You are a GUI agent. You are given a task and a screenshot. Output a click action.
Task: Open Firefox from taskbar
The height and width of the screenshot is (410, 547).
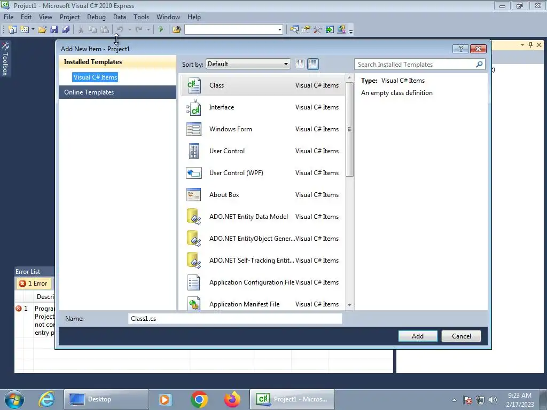[x=232, y=399]
